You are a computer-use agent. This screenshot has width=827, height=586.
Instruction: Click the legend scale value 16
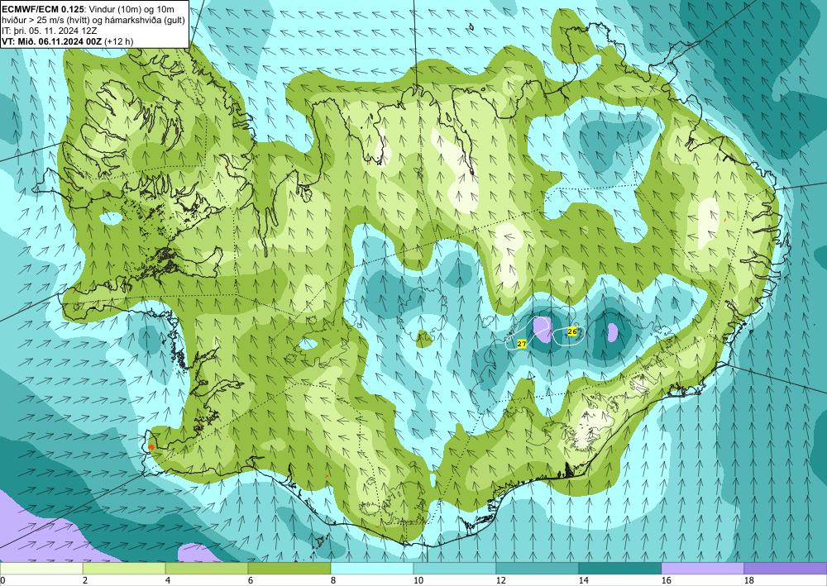[666, 581]
